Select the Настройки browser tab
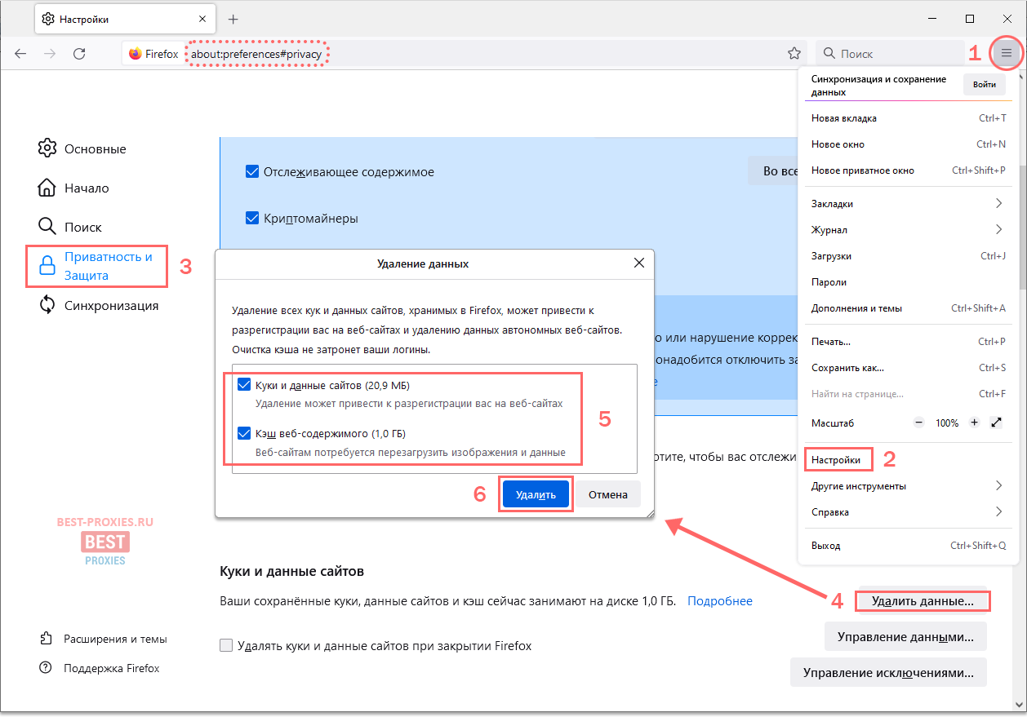1027x717 pixels. coord(124,19)
